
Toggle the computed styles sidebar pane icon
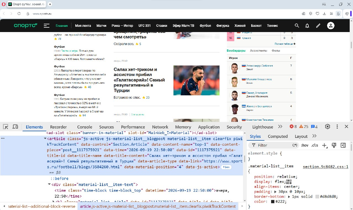(x=343, y=145)
